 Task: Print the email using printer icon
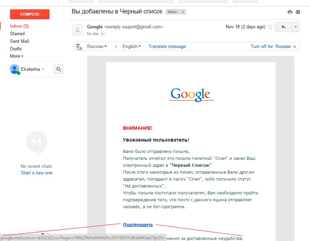tap(290, 12)
